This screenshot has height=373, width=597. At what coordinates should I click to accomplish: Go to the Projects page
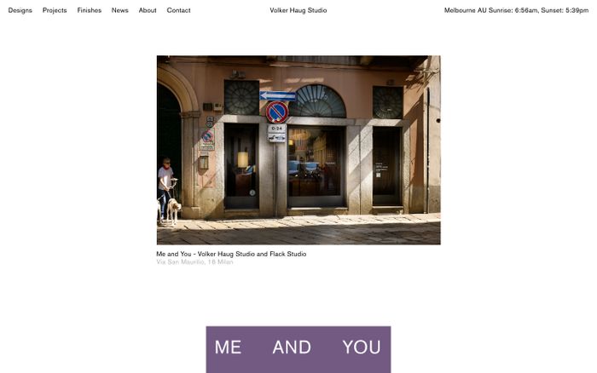click(x=55, y=10)
